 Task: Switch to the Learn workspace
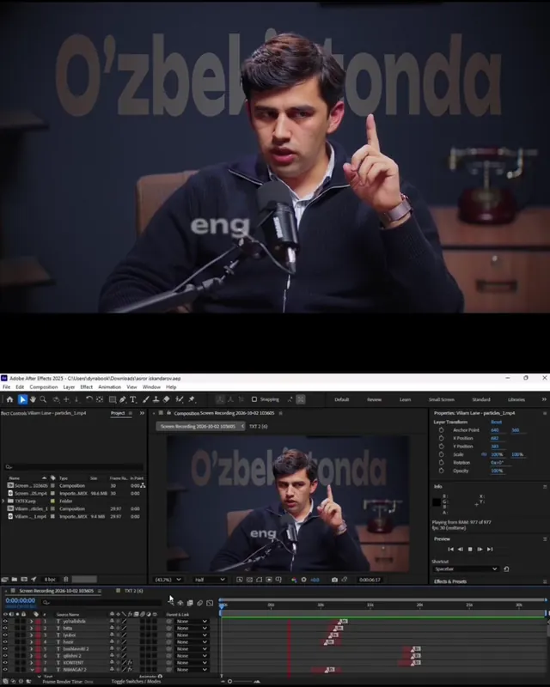coord(406,399)
